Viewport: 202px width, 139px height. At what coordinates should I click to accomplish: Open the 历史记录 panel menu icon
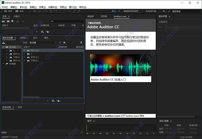(13, 107)
